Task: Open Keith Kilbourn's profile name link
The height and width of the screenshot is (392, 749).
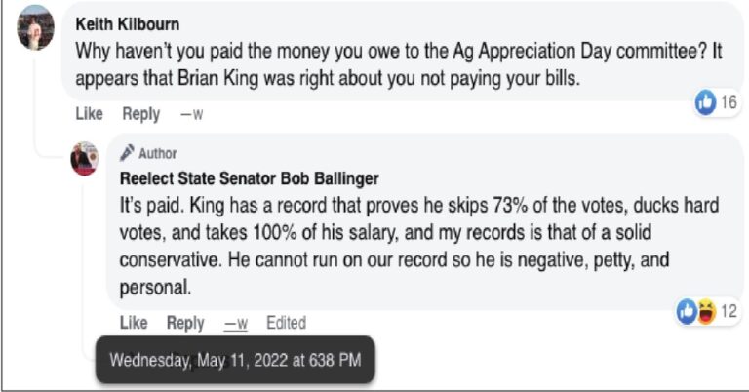Action: [x=127, y=23]
